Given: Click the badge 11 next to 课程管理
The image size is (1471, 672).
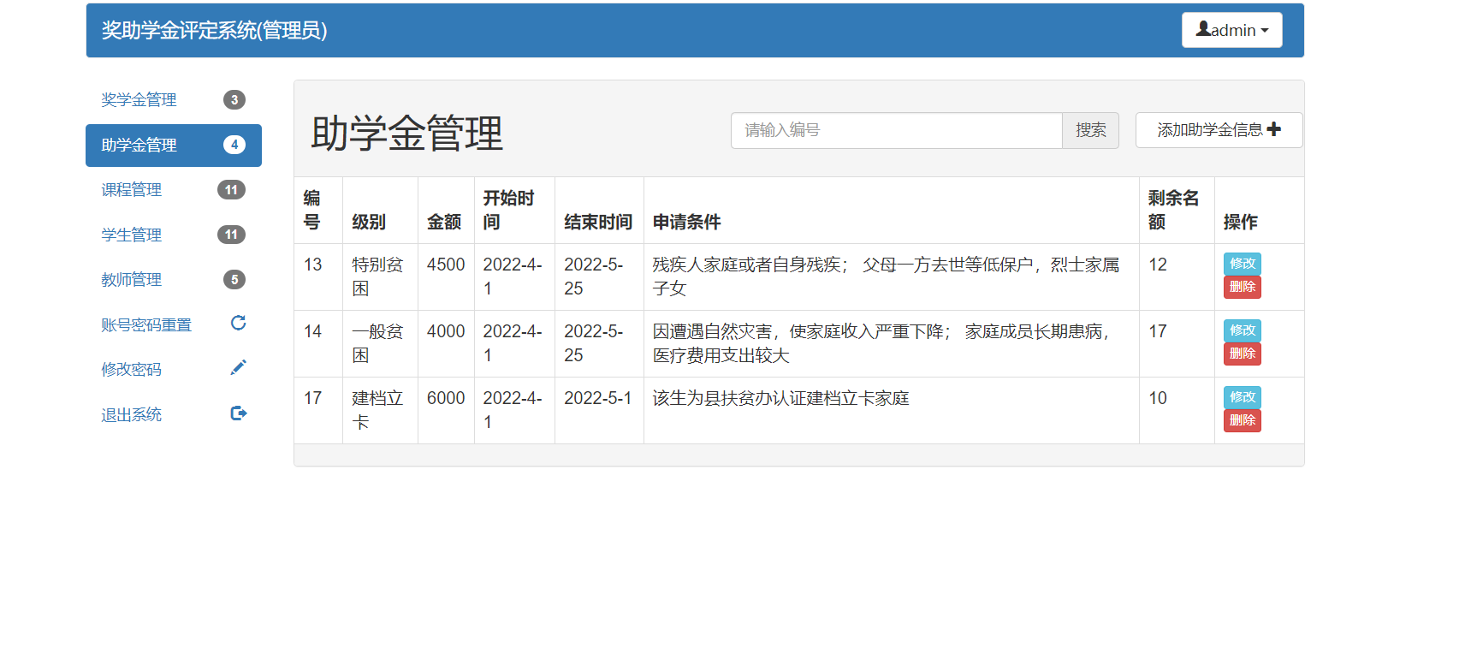Looking at the screenshot, I should 231,190.
